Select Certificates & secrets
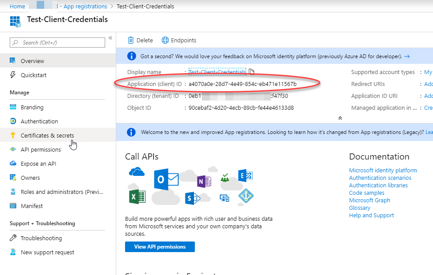This screenshot has width=433, height=275. [x=58, y=135]
